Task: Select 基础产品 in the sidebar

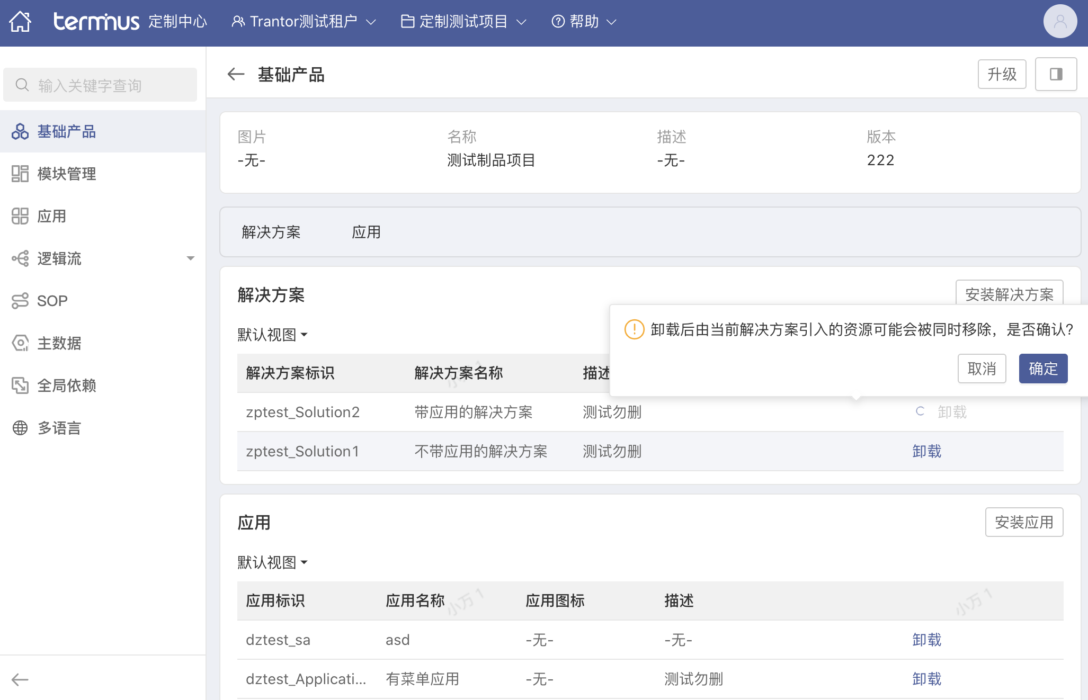Action: coord(103,131)
